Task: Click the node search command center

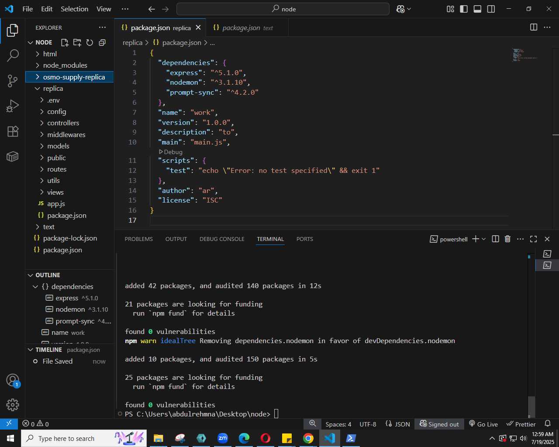Action: coord(283,9)
